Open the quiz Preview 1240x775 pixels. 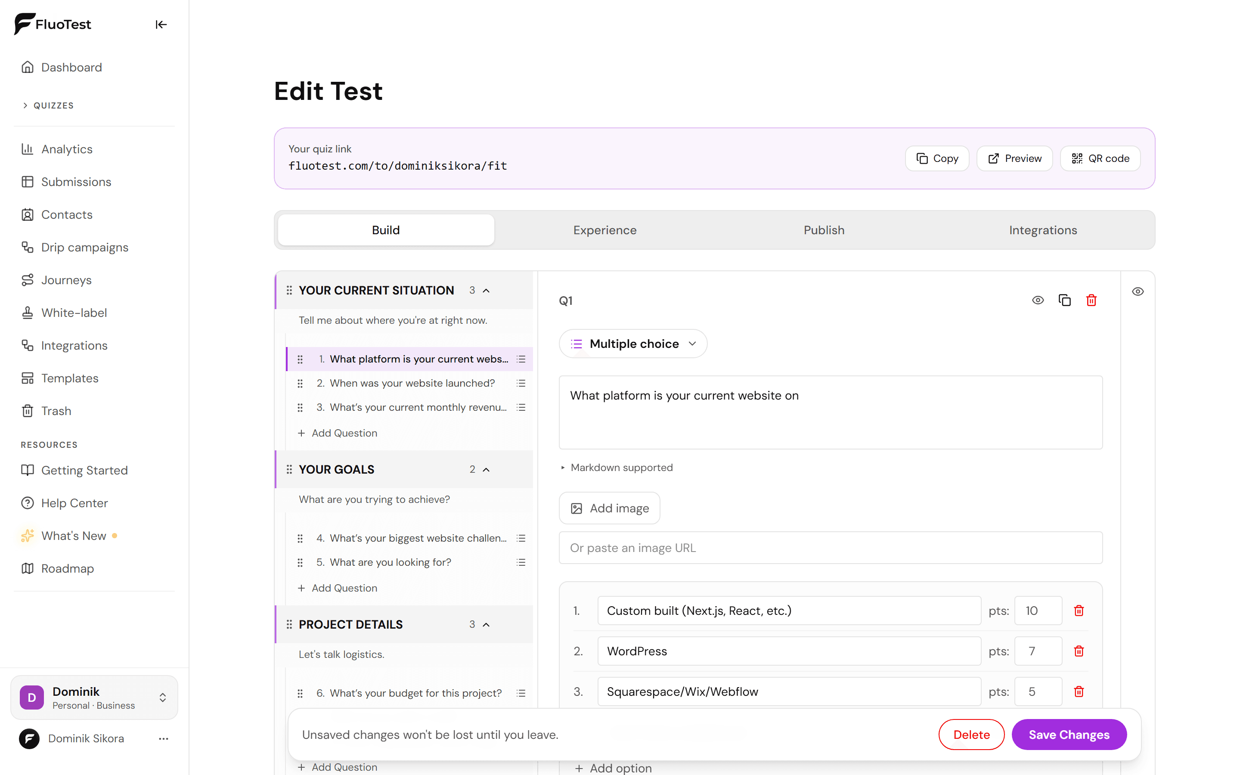[x=1014, y=158]
